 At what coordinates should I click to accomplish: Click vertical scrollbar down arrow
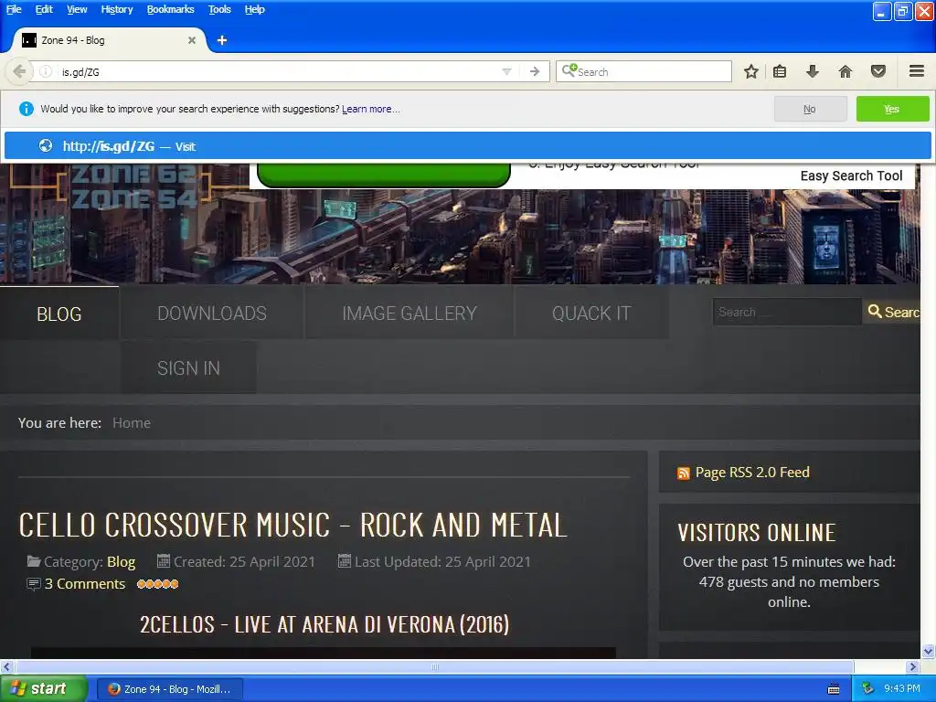[928, 651]
